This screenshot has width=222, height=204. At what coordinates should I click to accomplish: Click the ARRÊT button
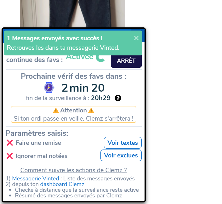[126, 61]
